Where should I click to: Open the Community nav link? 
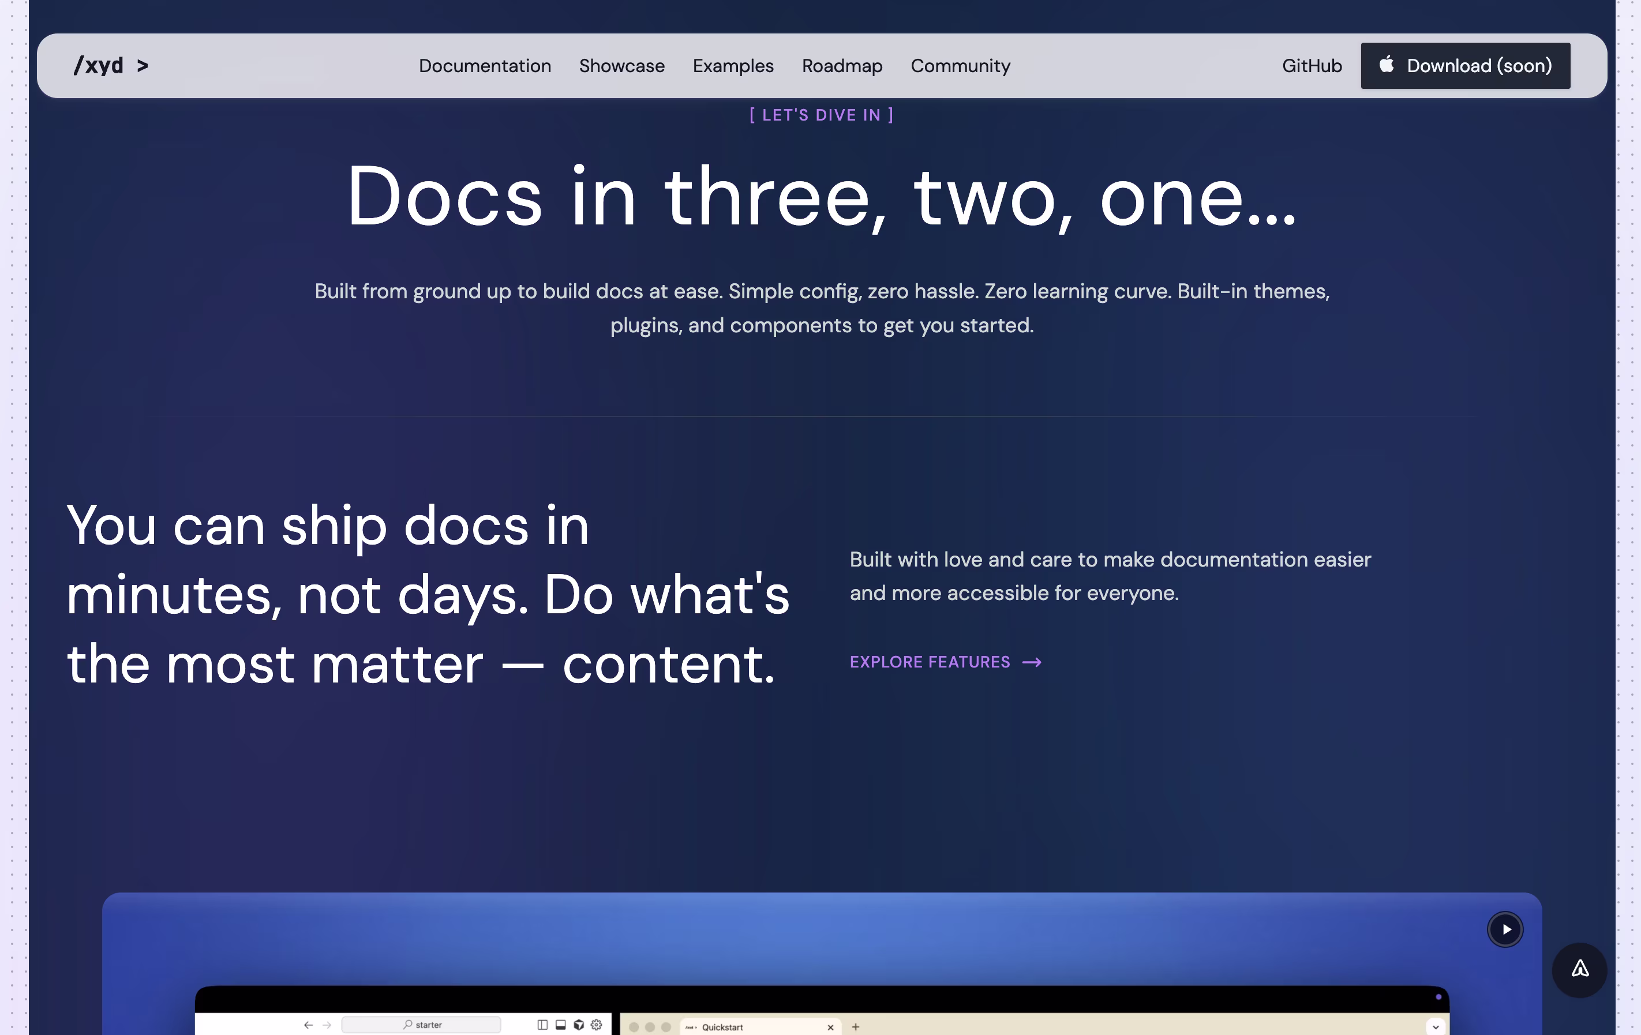[x=960, y=65]
